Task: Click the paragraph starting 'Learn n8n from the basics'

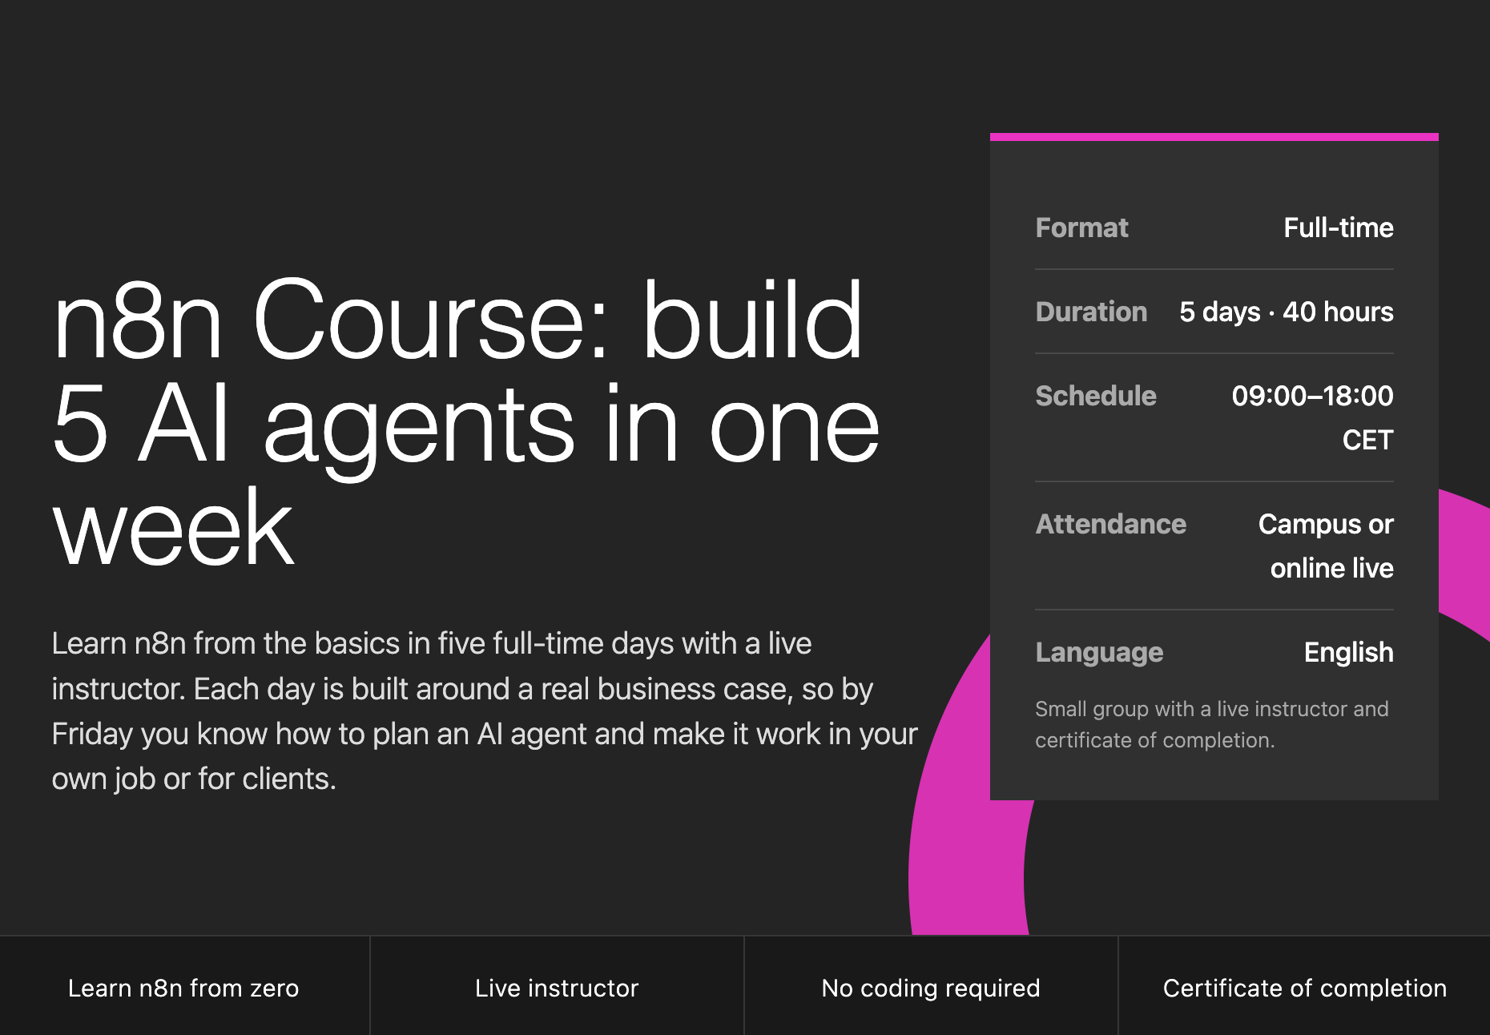Action: [x=485, y=711]
